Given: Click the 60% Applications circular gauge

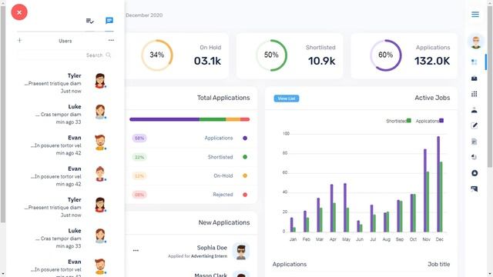Looking at the screenshot, I should 385,55.
